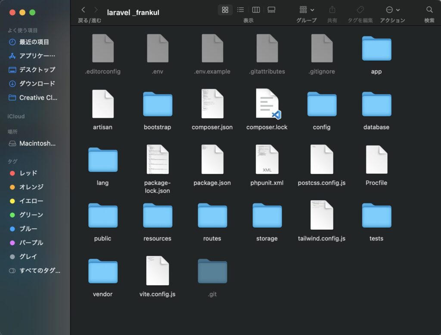Click the Edit Tags (タグを編集) icon
The width and height of the screenshot is (441, 335).
[x=360, y=10]
